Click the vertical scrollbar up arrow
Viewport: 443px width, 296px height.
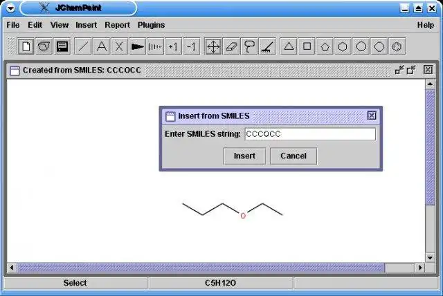(x=430, y=84)
